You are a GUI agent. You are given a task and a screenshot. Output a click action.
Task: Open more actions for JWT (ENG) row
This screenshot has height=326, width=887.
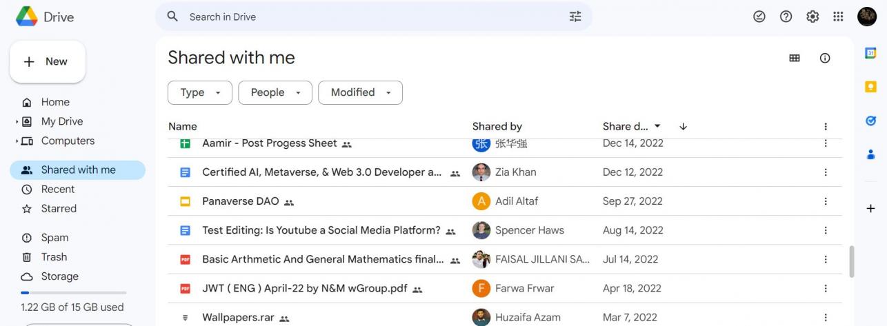826,288
